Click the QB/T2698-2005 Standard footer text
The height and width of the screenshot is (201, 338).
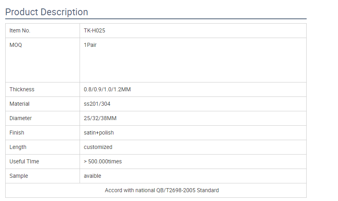pos(162,190)
